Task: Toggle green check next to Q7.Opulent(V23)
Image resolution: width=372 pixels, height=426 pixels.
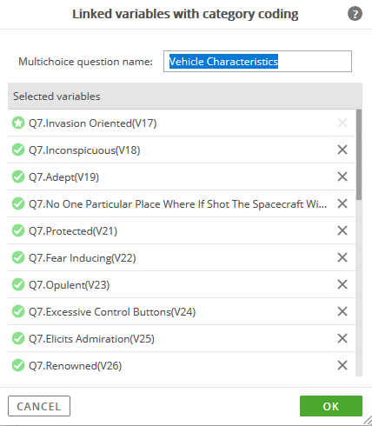Action: point(18,284)
